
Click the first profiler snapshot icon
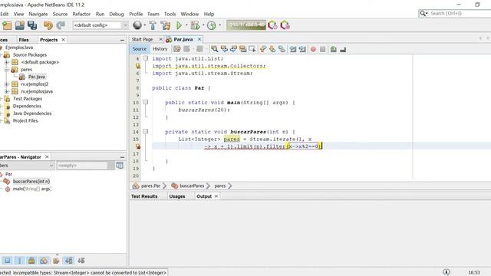(x=272, y=25)
